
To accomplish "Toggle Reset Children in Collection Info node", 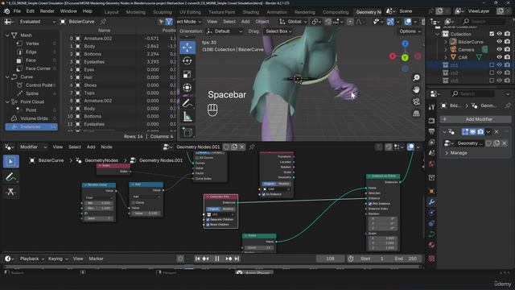I will [x=208, y=225].
